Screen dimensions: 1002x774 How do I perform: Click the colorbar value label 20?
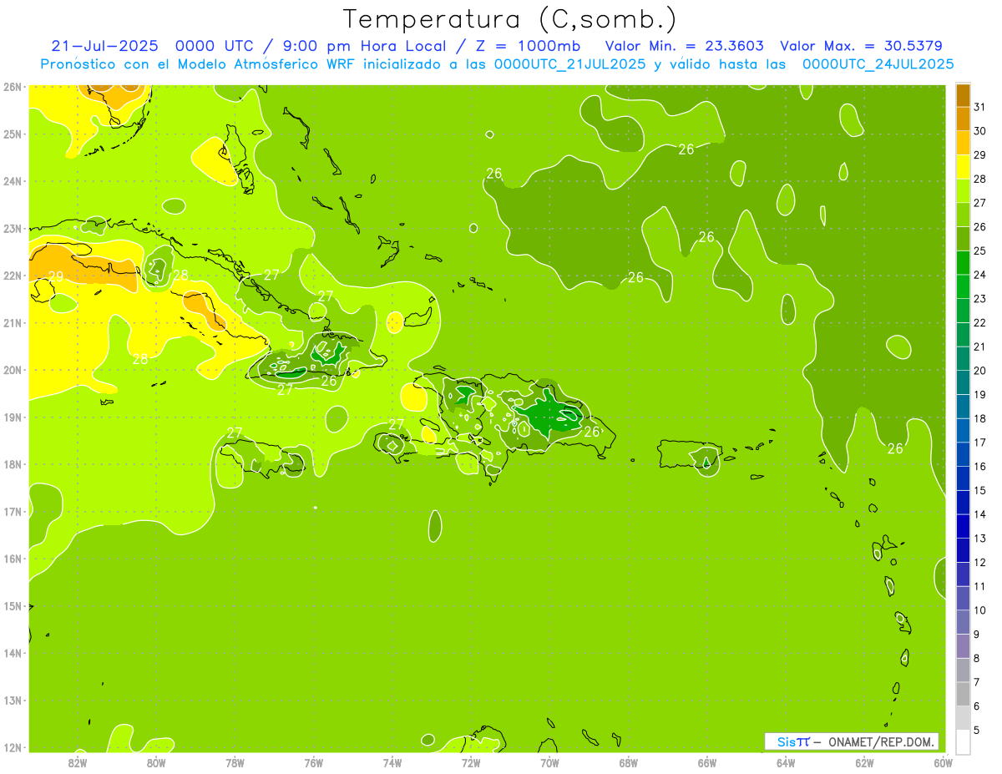[x=980, y=371]
